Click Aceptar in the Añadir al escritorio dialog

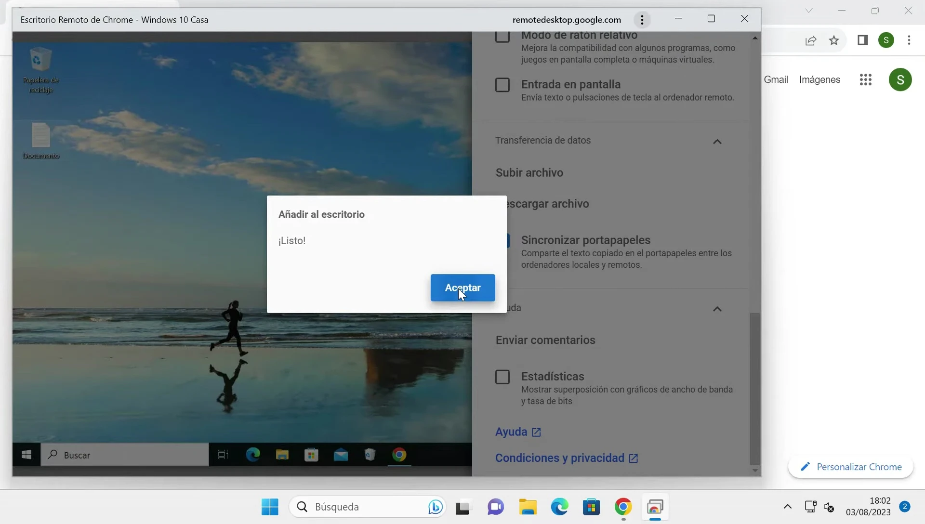point(462,288)
